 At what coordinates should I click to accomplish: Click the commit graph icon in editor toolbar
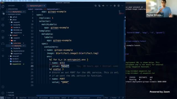(x=103, y=6)
